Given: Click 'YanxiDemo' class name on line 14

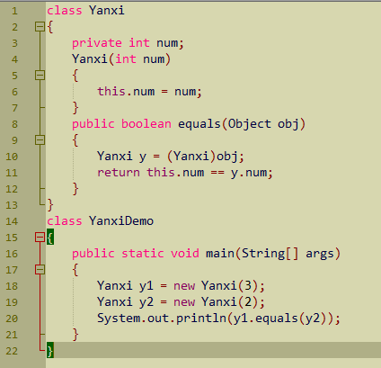Looking at the screenshot, I should [x=121, y=221].
